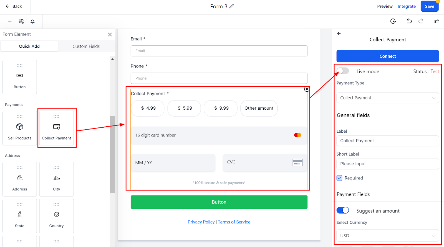The width and height of the screenshot is (444, 247).
Task: Open the Integrate option
Action: point(407,6)
